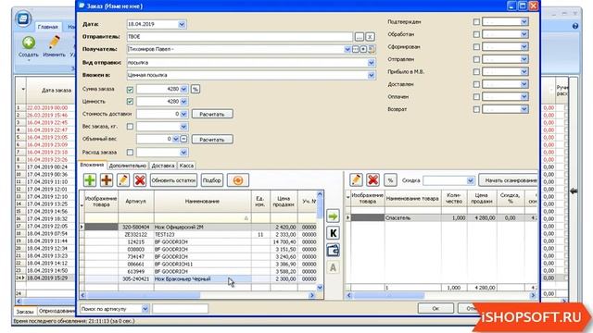593x333 pixels.
Task: Click Расчитать next to Стоимость доставки
Action: (212, 114)
